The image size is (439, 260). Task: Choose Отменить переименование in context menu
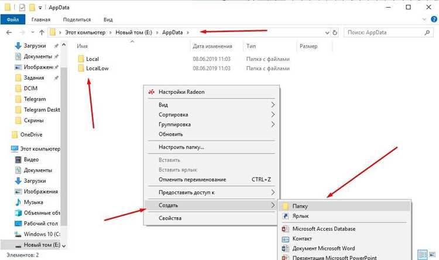[211, 180]
